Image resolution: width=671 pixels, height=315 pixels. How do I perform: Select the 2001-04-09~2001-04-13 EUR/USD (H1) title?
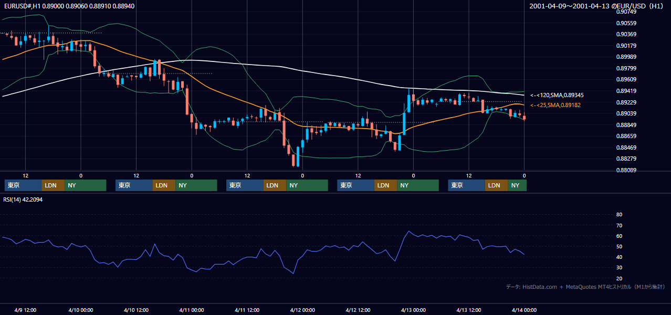(597, 6)
